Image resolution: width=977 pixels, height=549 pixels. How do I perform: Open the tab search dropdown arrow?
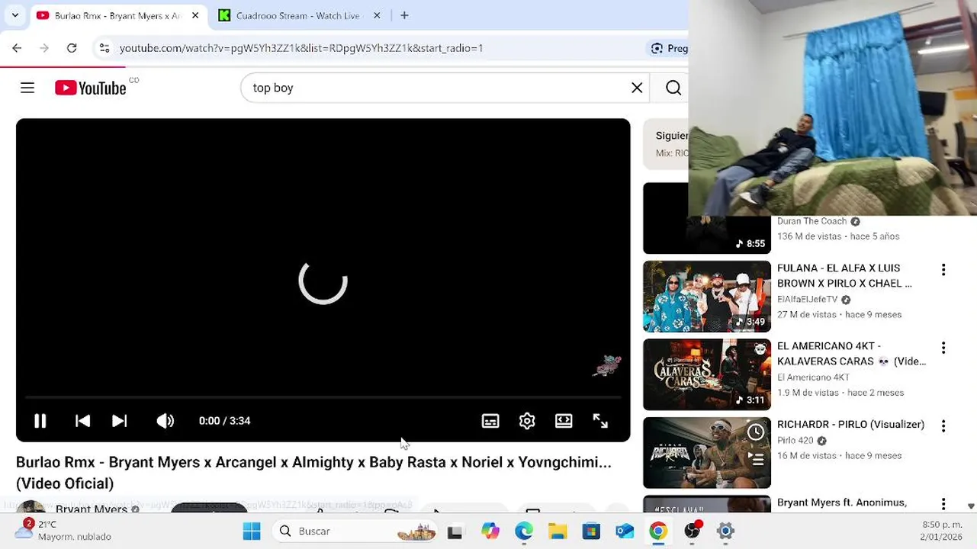pyautogui.click(x=14, y=15)
